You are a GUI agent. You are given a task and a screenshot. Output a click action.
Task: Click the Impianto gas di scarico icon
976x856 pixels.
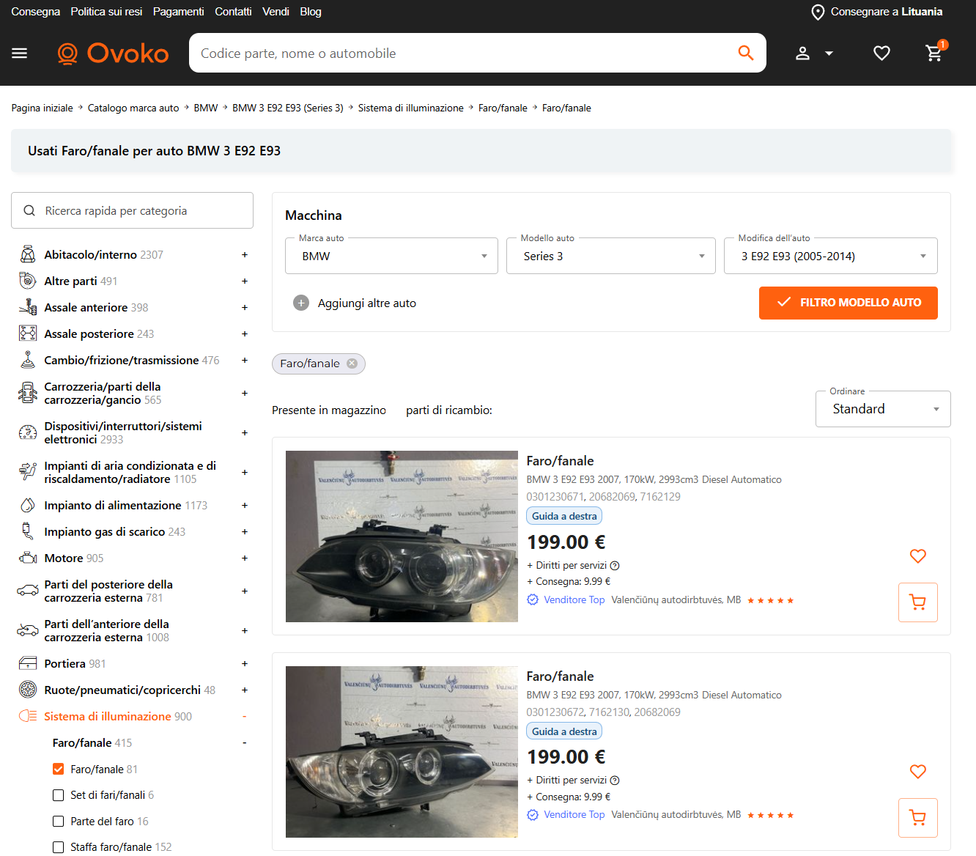28,532
